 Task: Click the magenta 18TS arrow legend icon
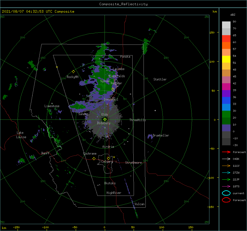(226, 187)
